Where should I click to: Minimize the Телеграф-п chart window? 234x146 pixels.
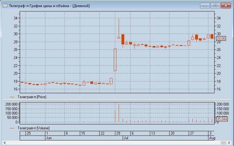click(x=205, y=6)
